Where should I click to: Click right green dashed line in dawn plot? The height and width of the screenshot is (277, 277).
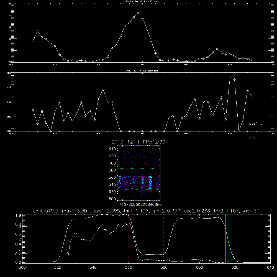coord(153,33)
